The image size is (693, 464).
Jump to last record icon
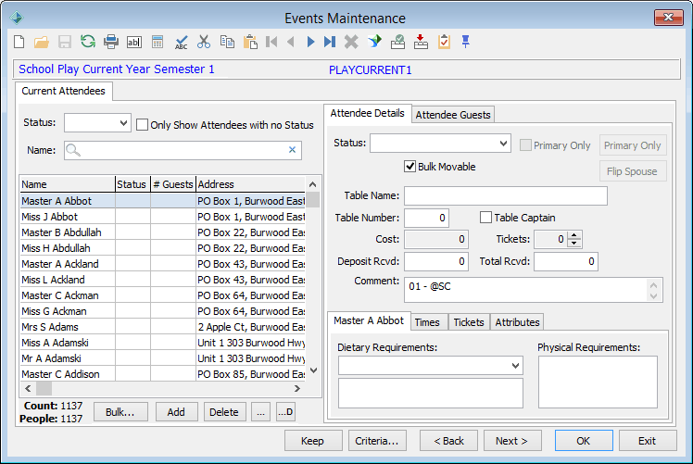[330, 42]
